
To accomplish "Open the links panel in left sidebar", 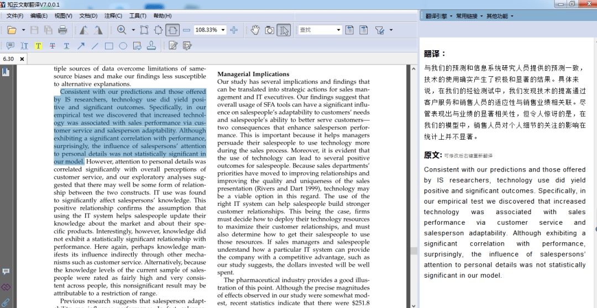I will pyautogui.click(x=6, y=286).
